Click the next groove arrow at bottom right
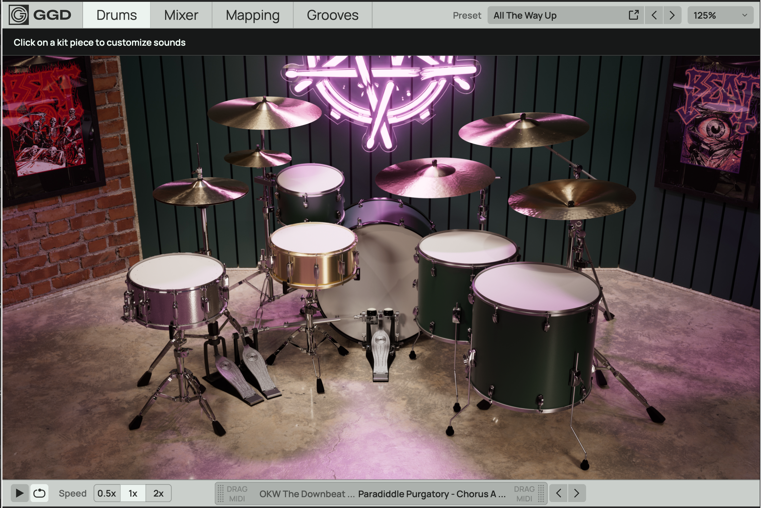761x508 pixels. (x=577, y=493)
